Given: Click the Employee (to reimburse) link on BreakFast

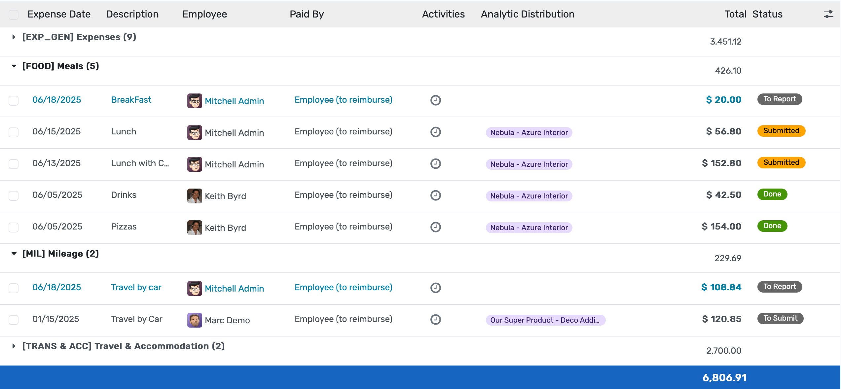Looking at the screenshot, I should 343,99.
